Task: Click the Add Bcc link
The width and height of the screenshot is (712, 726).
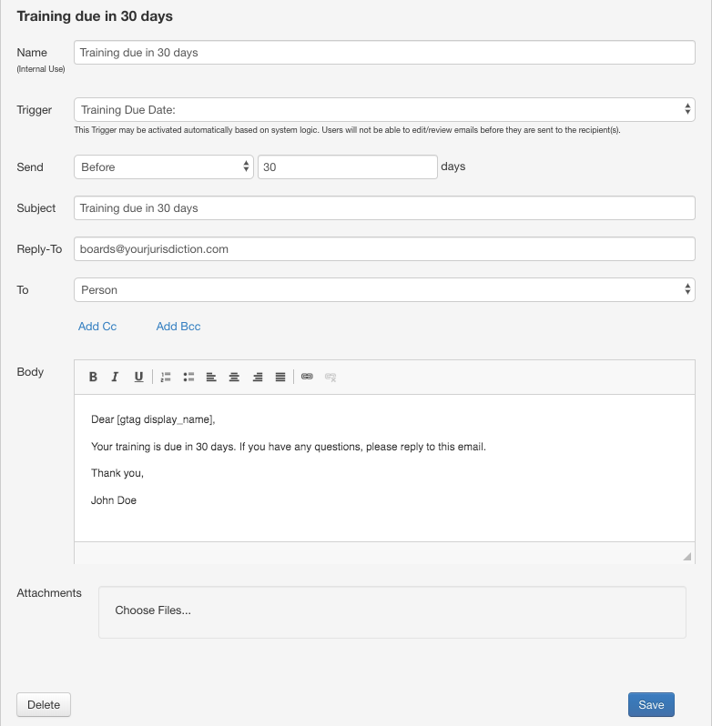Action: (178, 327)
